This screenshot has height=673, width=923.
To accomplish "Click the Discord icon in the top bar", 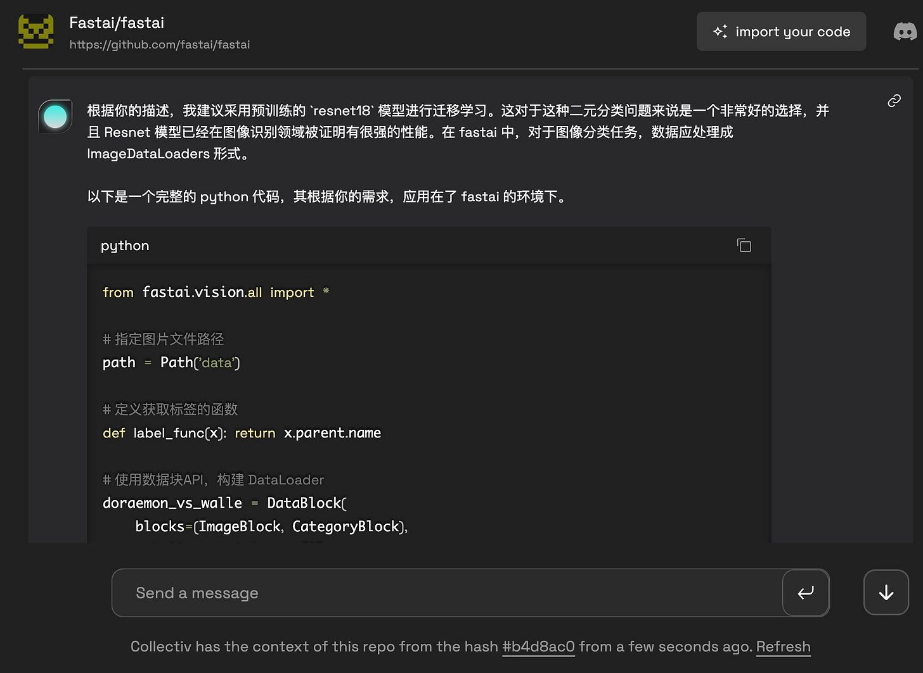I will tap(905, 31).
